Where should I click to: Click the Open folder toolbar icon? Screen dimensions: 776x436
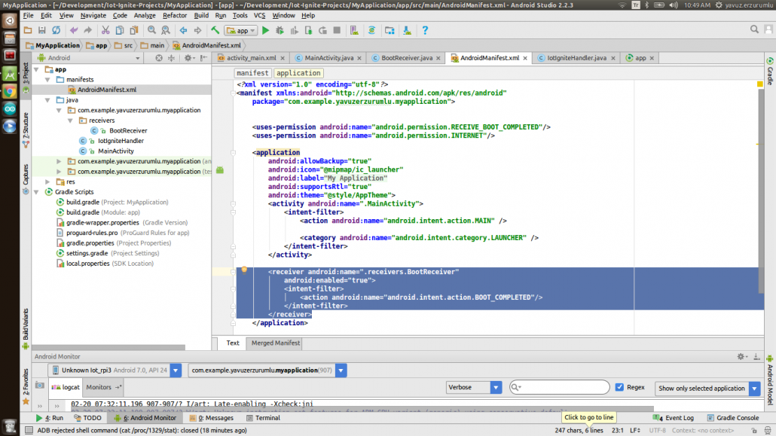(28, 31)
